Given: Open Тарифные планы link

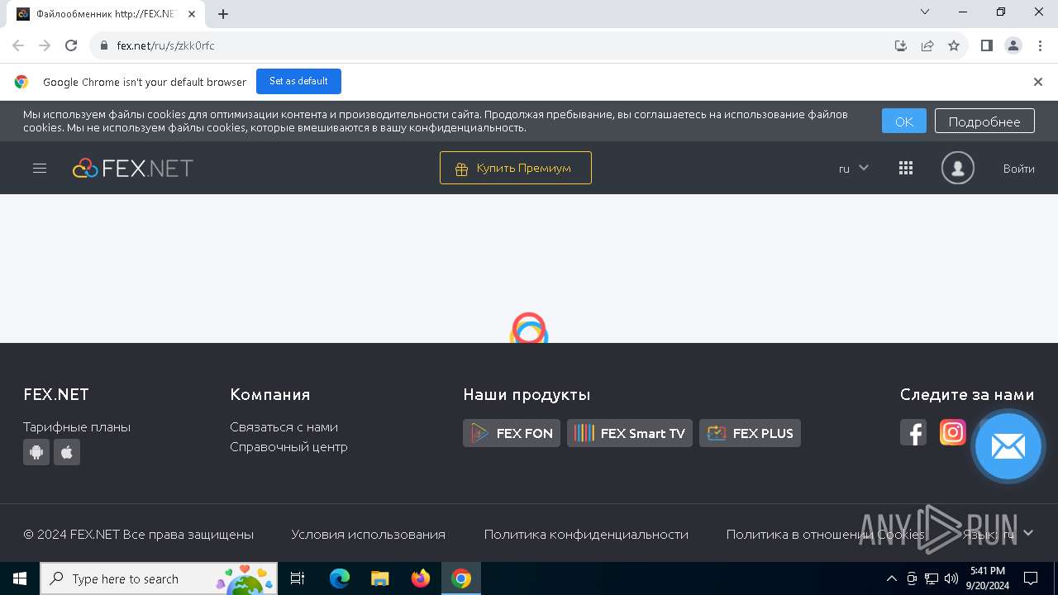Looking at the screenshot, I should (77, 427).
